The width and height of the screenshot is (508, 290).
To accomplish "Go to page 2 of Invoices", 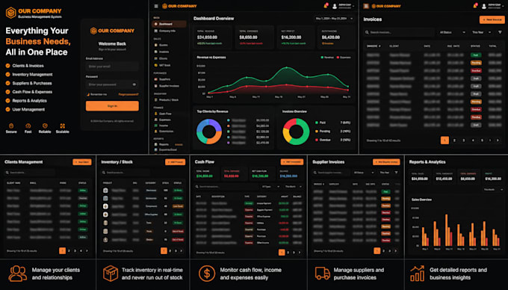I will coord(454,141).
